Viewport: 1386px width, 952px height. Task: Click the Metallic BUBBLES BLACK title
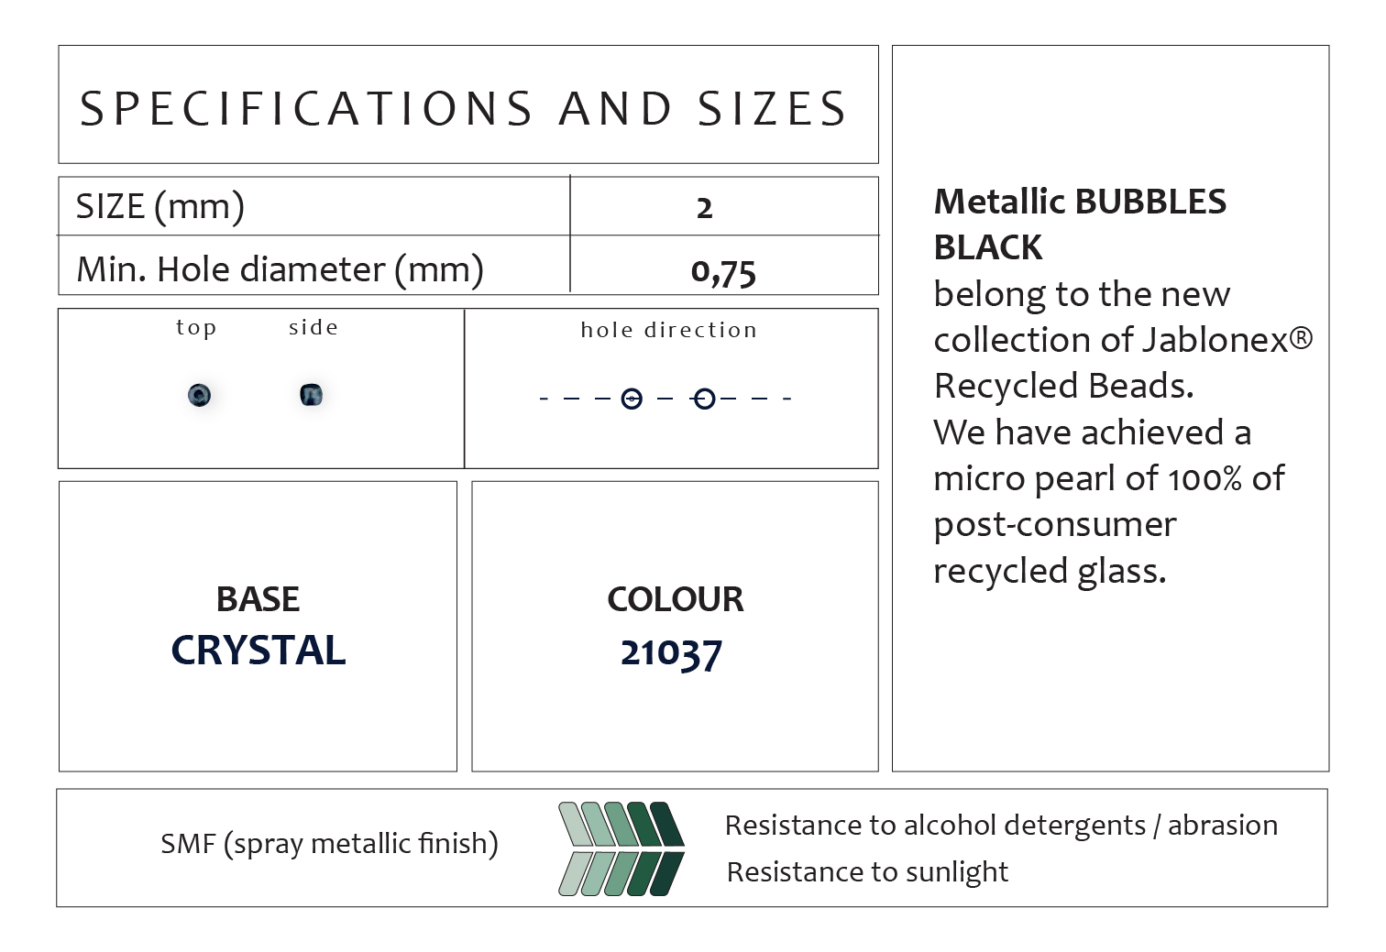[1079, 224]
